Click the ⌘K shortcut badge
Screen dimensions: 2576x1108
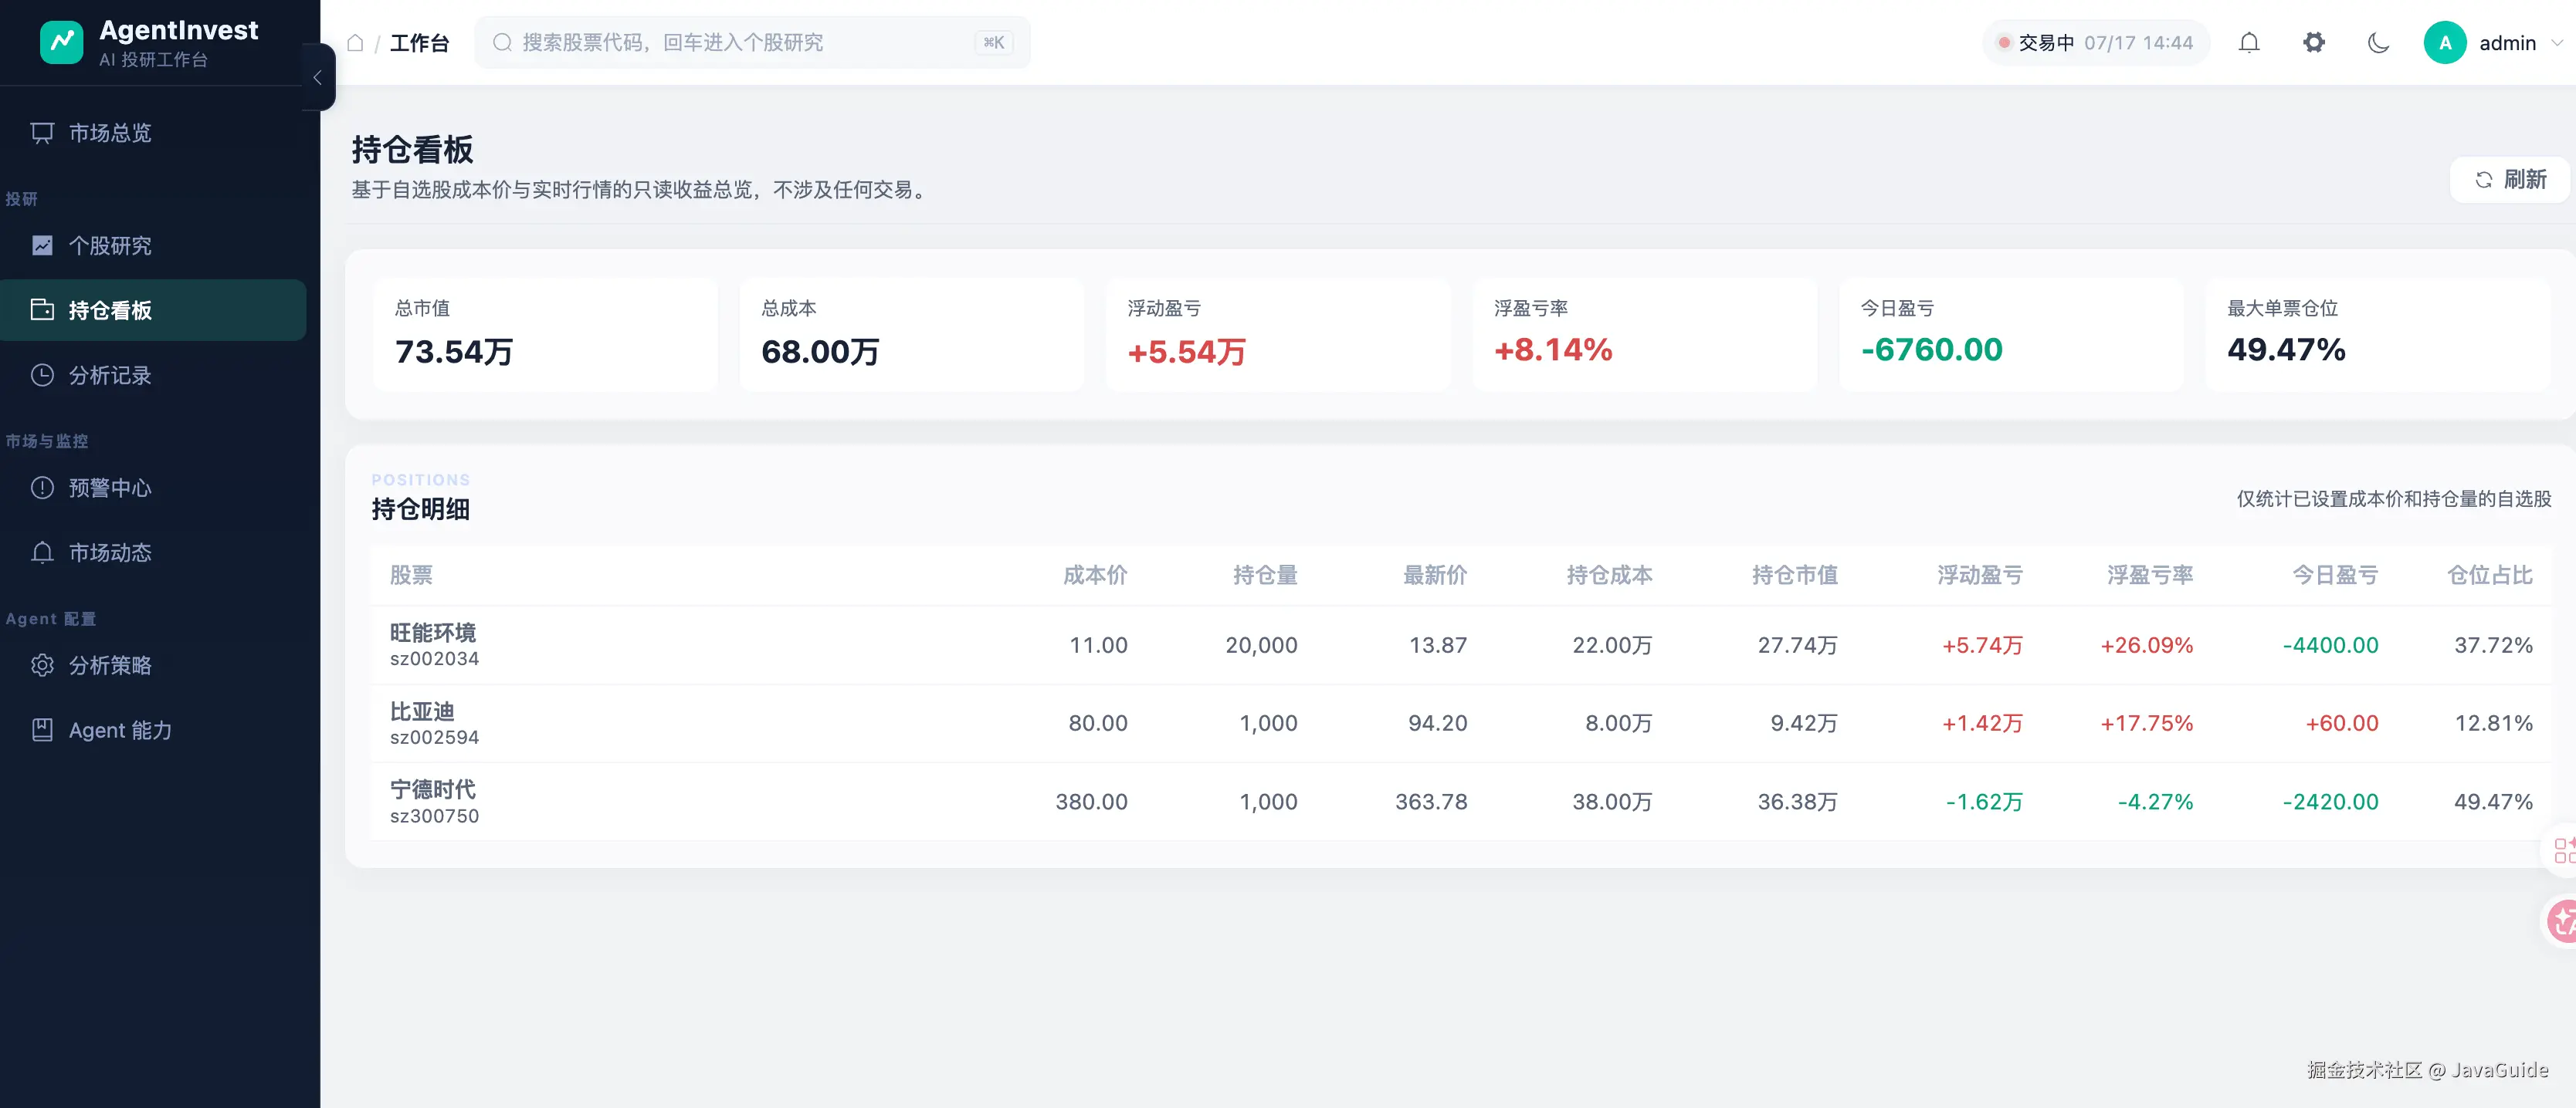point(993,42)
